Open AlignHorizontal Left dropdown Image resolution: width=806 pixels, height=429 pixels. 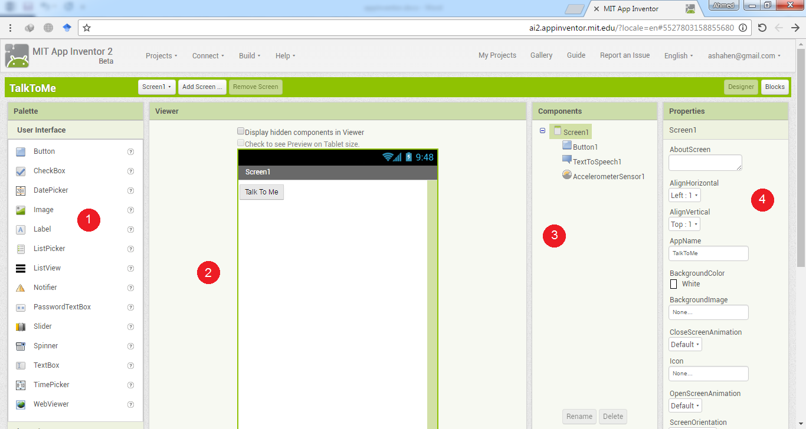tap(685, 195)
